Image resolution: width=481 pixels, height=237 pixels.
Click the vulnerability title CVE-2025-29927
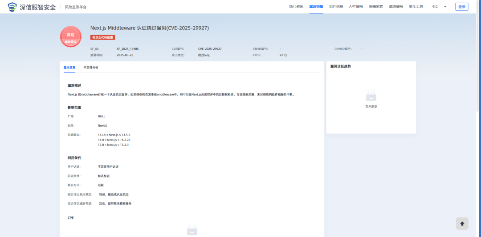click(x=149, y=28)
